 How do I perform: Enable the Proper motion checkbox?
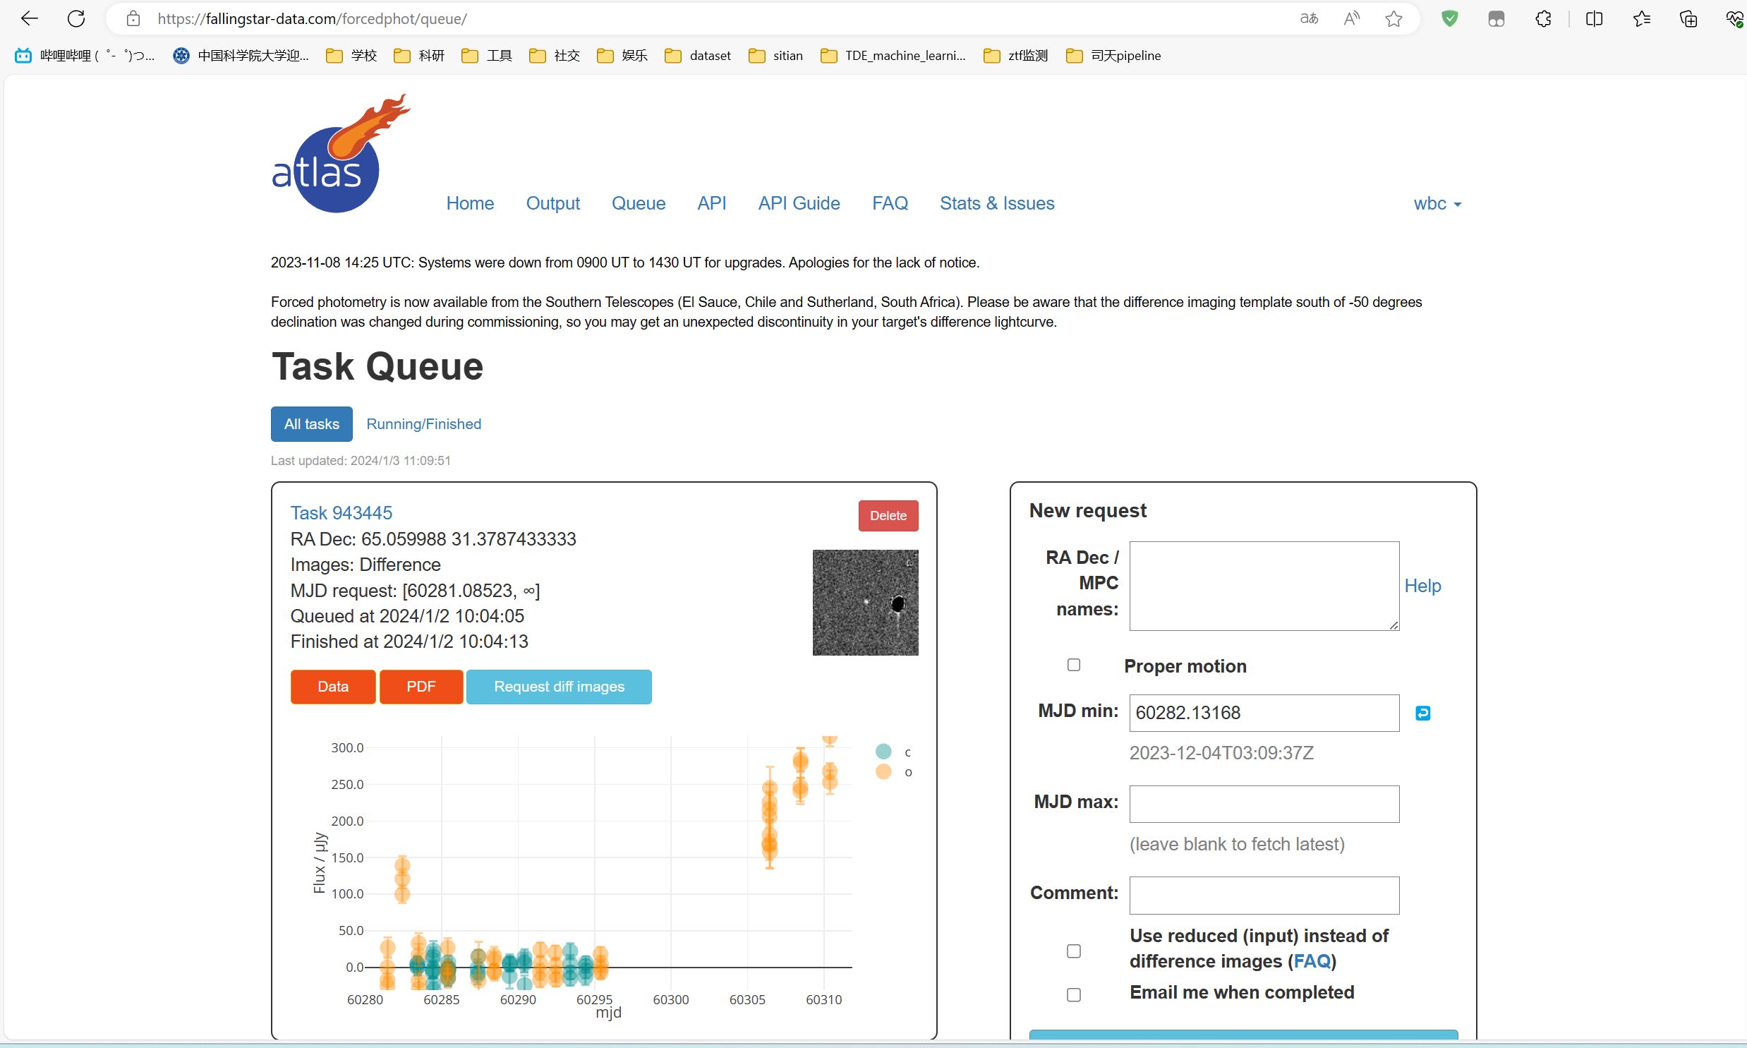pos(1074,665)
